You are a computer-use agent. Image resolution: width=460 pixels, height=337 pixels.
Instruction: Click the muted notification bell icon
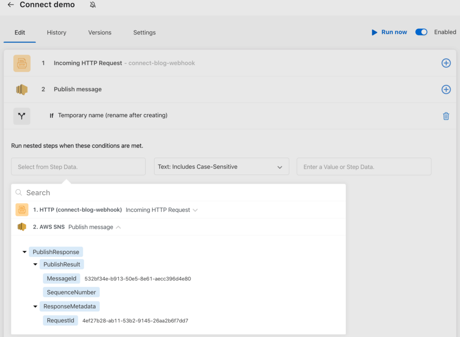[93, 5]
